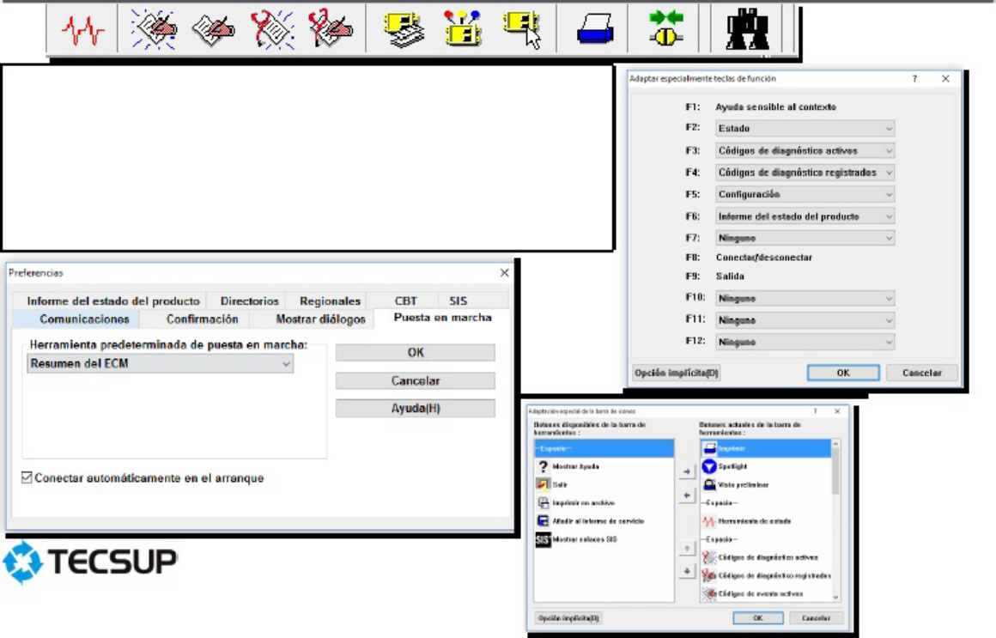This screenshot has width=996, height=638.
Task: Open Active Event Codes stethoscope icon
Action: click(x=272, y=29)
